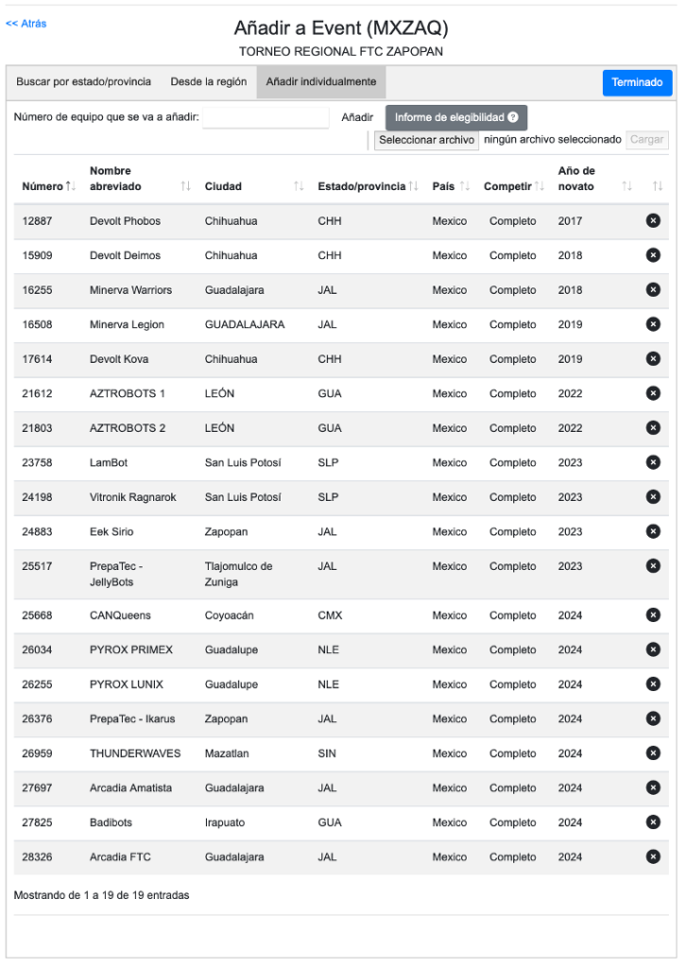The height and width of the screenshot is (968, 686).
Task: Delete PYROX LUNIX from list
Action: coord(652,684)
